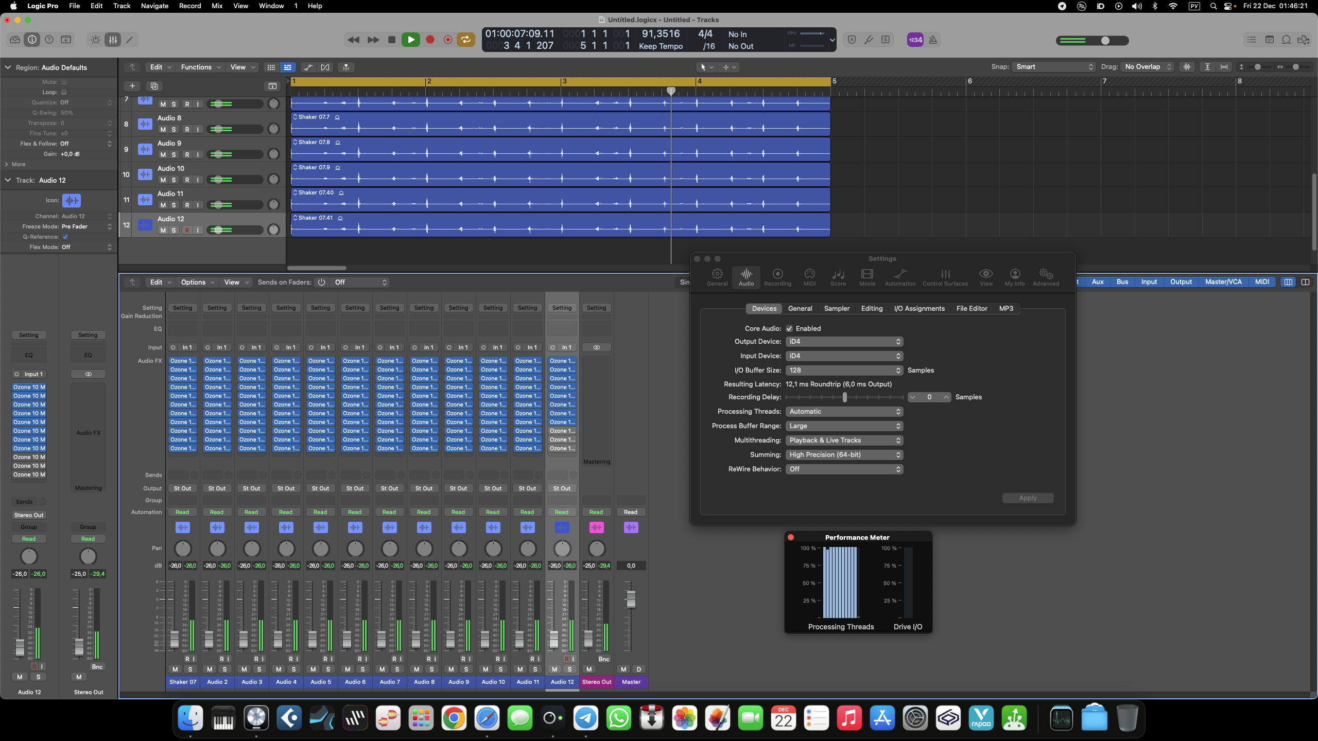Open the Quick Help inspector button

click(49, 40)
